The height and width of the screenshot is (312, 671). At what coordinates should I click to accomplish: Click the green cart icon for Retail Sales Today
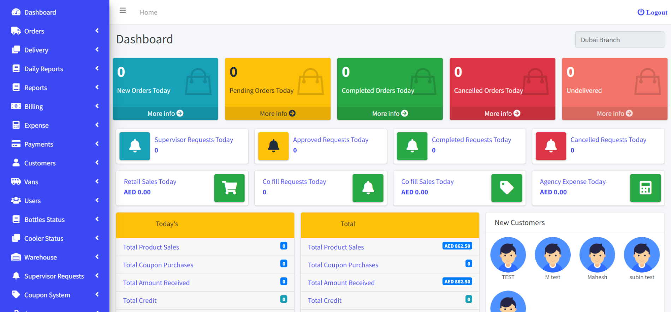pos(229,188)
